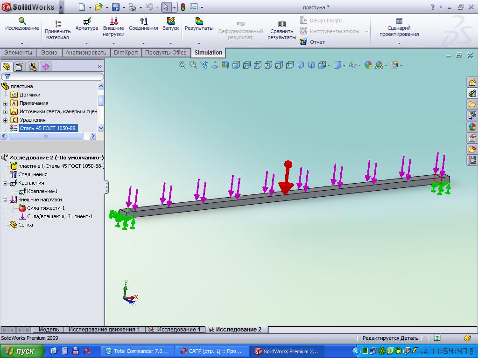Image resolution: width=478 pixels, height=358 pixels.
Task: Select External Loads (Внешние нагрузки) icon
Action: tap(113, 21)
